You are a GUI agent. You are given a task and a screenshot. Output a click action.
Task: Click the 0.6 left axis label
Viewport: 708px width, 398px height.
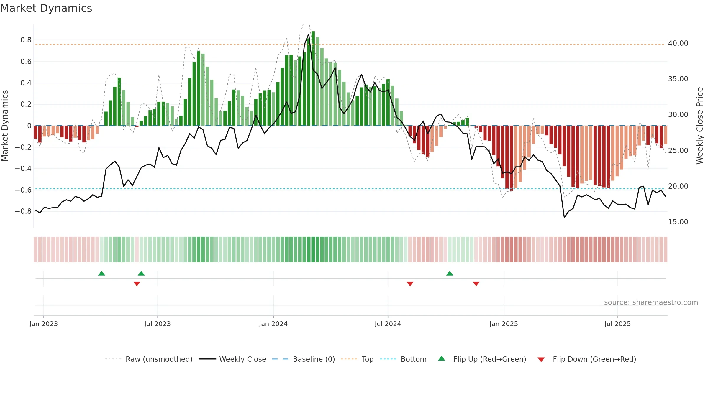[x=26, y=62]
